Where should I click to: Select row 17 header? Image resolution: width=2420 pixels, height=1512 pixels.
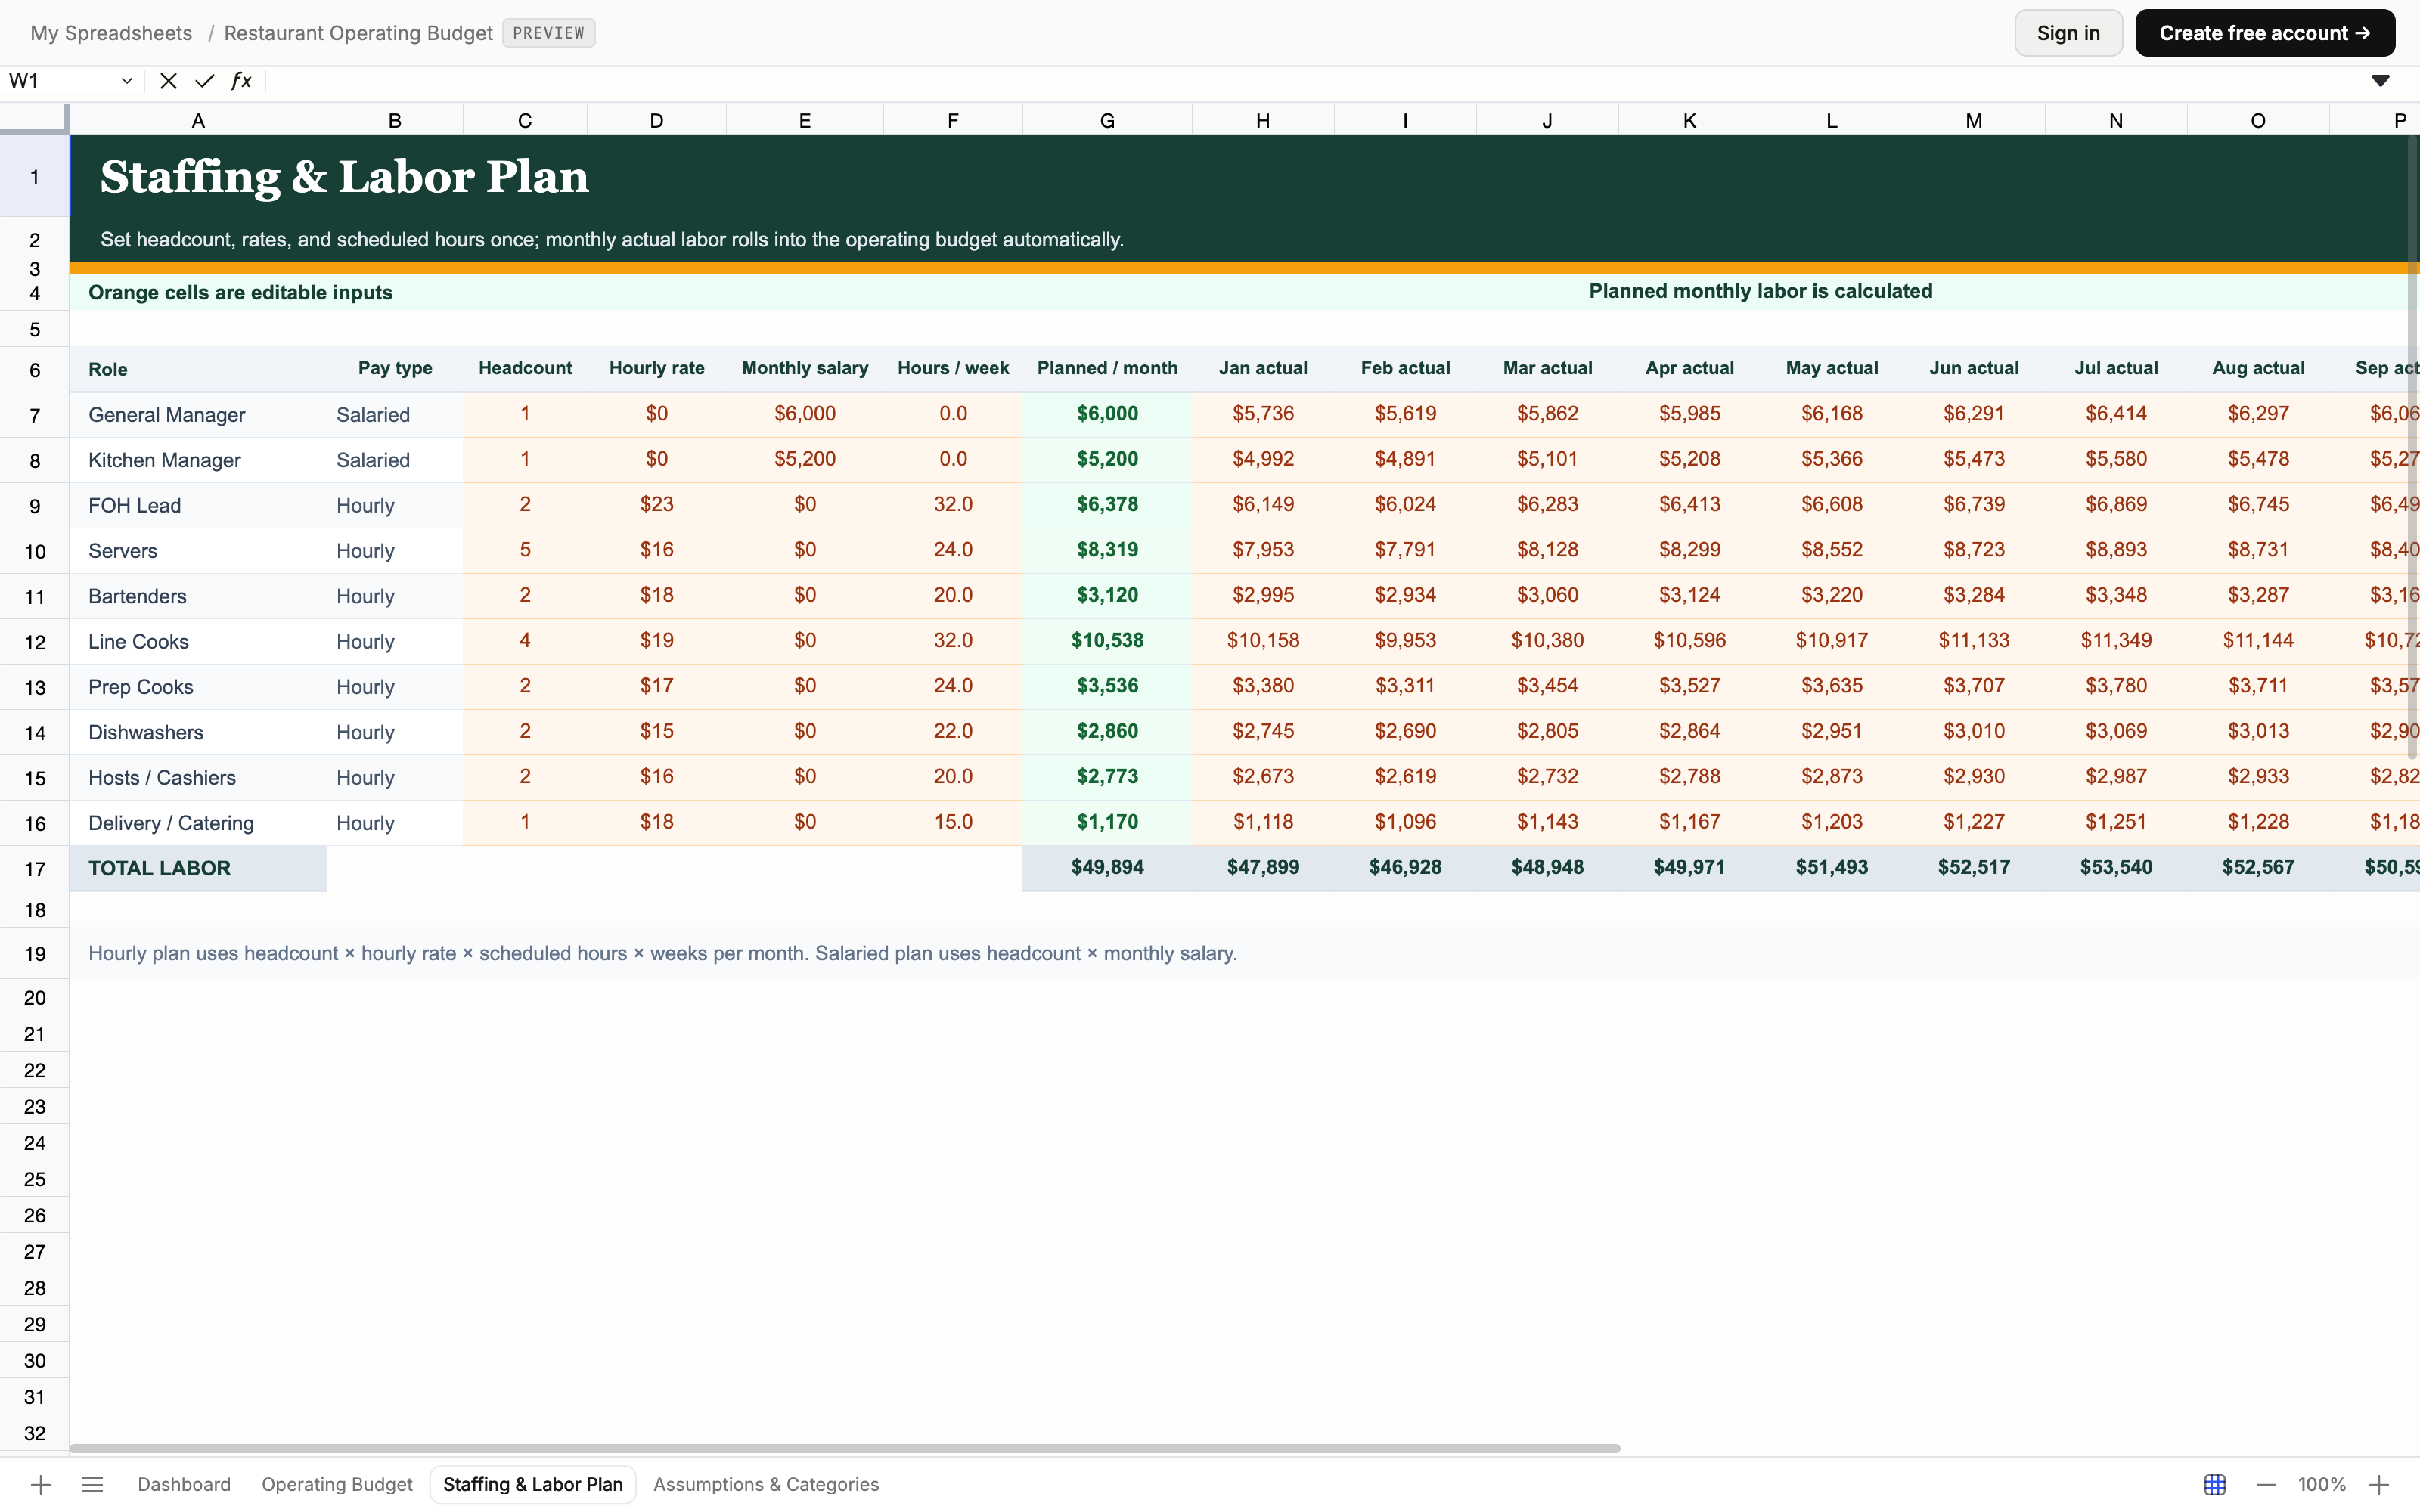(34, 869)
